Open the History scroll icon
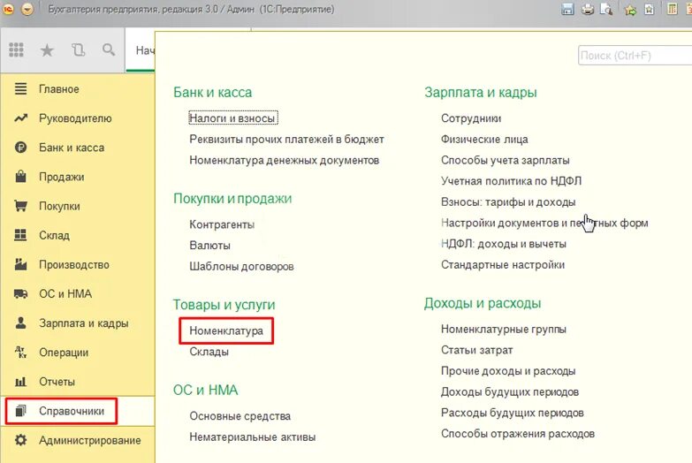692x463 pixels. pos(78,49)
